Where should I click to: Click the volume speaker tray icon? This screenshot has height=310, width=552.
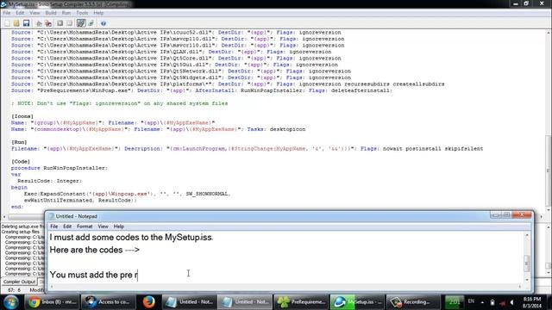tap(512, 302)
